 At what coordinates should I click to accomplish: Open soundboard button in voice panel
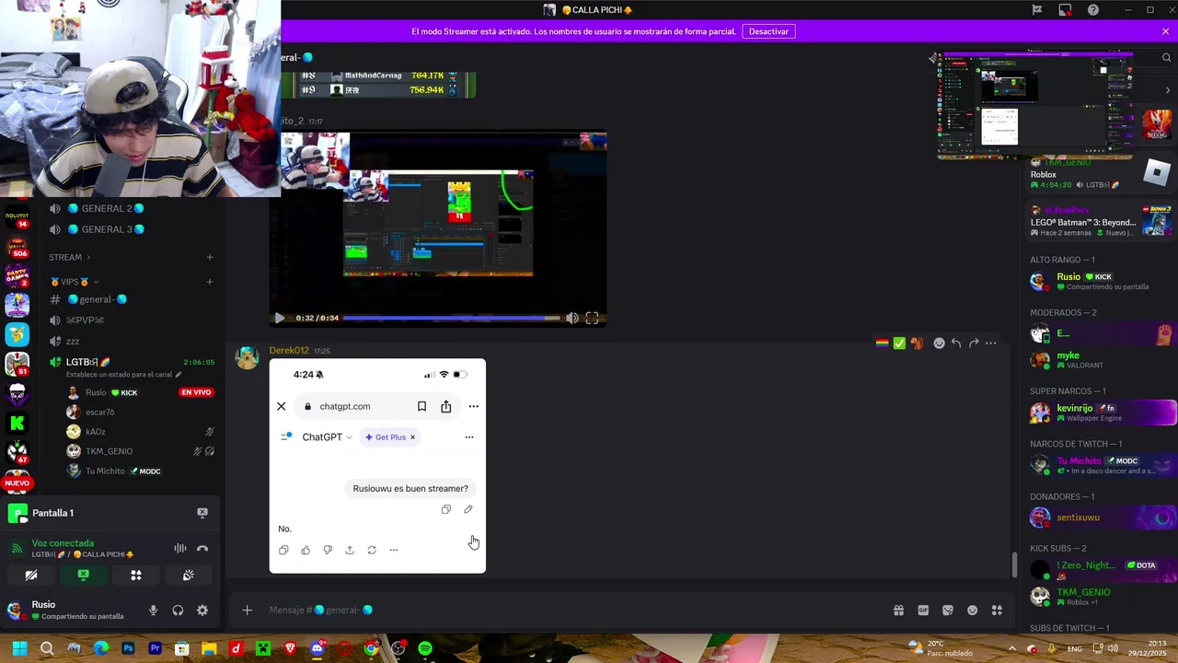[188, 576]
